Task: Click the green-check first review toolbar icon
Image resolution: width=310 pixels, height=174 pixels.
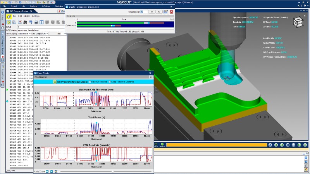Action: coord(9,22)
